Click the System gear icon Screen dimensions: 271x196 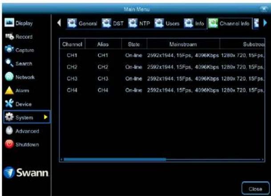pos(9,117)
